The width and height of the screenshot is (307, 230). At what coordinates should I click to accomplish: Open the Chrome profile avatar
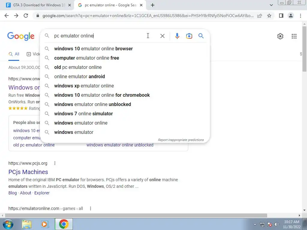tap(291, 16)
